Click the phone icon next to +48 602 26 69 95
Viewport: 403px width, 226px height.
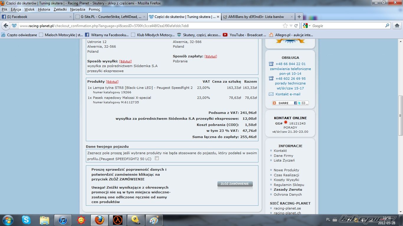click(x=271, y=79)
